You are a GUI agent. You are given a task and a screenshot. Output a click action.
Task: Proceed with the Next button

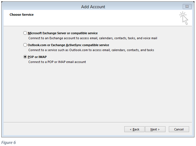[155, 129]
